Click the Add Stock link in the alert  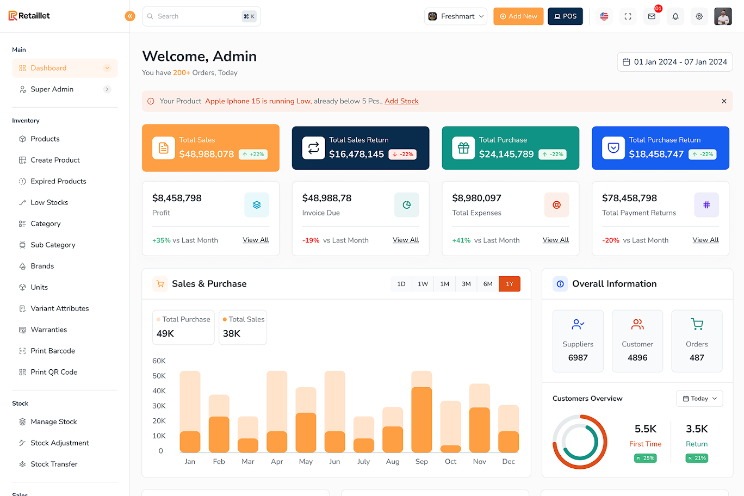point(401,101)
